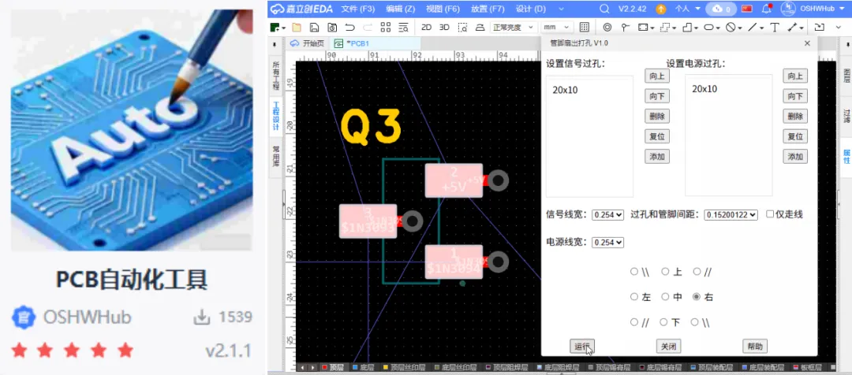
Task: Click the zoom-to-selection dashed box icon
Action: [462, 27]
